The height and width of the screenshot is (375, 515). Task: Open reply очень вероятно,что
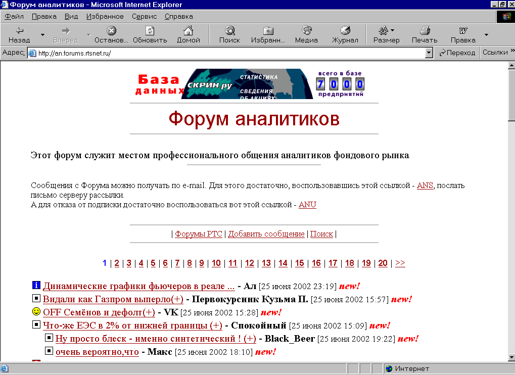[x=97, y=352]
